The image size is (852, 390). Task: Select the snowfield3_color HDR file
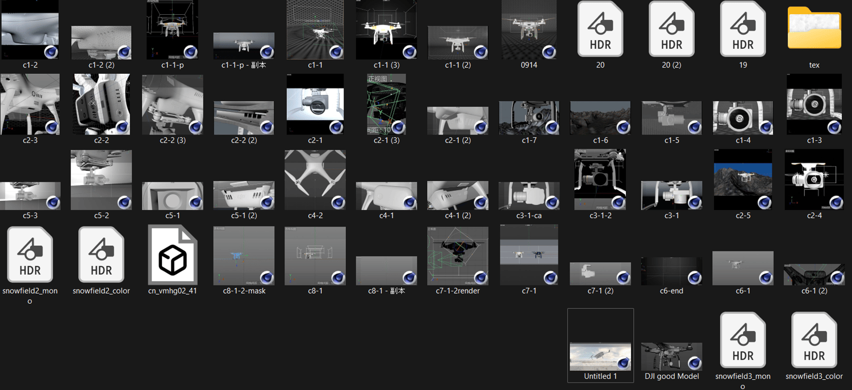point(814,340)
